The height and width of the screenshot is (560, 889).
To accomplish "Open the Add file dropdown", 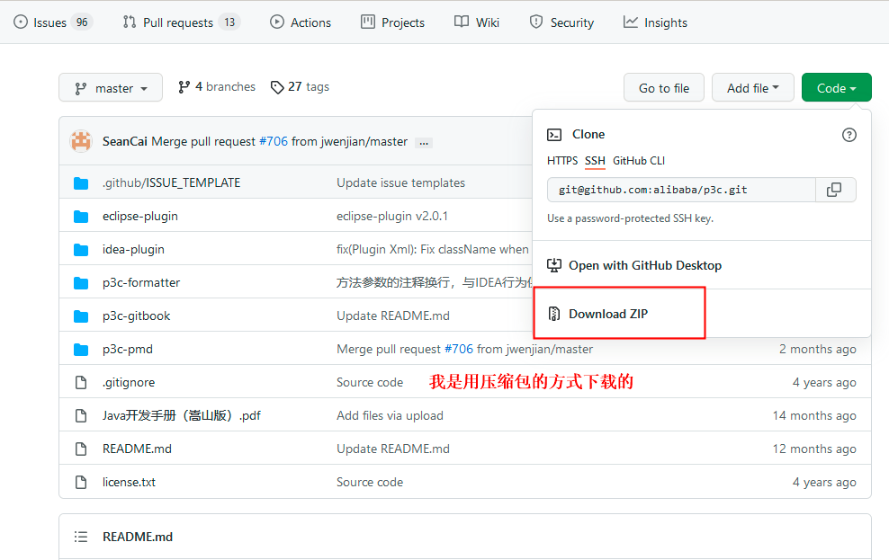I will (x=753, y=88).
